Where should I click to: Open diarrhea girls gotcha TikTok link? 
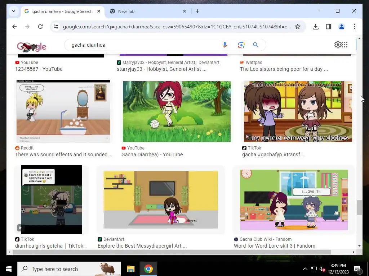click(51, 246)
